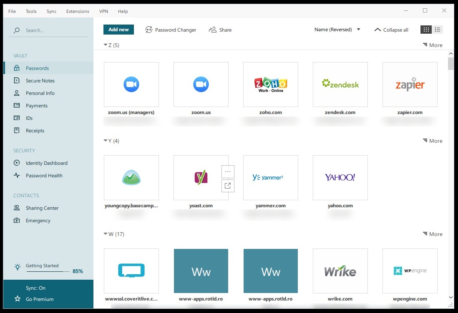This screenshot has width=458, height=313.
Task: Click the vertical scrollbar thumb
Action: pos(451,64)
